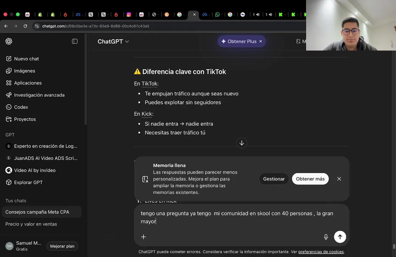Switch to the orange circle icon tab

[167, 15]
